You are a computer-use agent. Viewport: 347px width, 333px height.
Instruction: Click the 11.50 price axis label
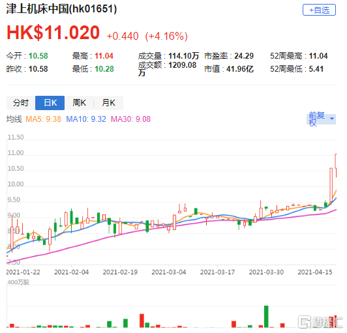16,137
